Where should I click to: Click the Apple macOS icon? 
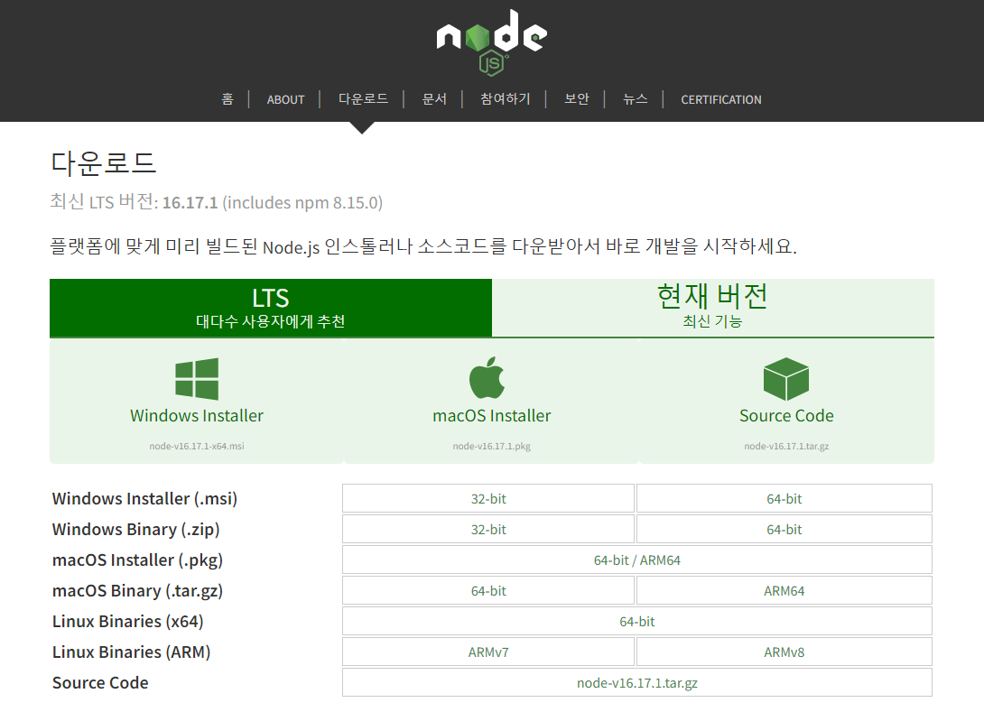tap(487, 377)
